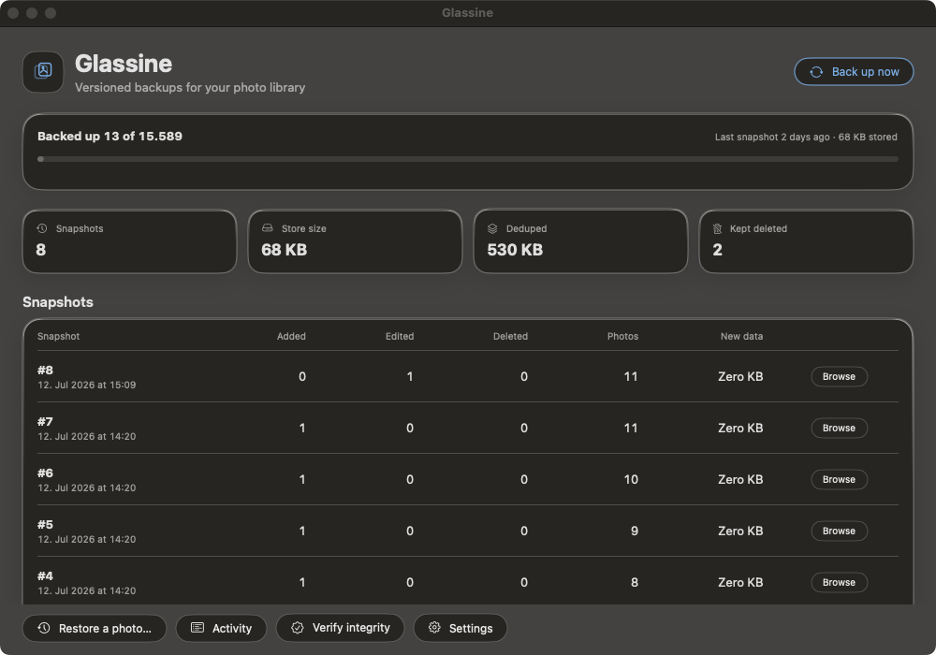Click the Photos value '8' in snapshot #4
Viewport: 936px width, 655px height.
[635, 582]
